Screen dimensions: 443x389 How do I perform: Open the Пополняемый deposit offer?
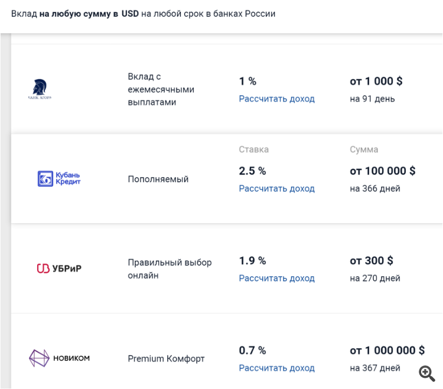158,179
